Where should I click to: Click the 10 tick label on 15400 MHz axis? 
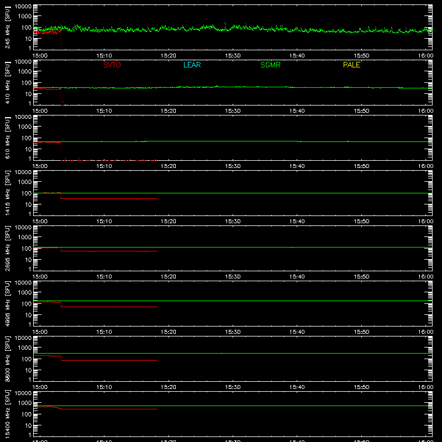[28, 425]
